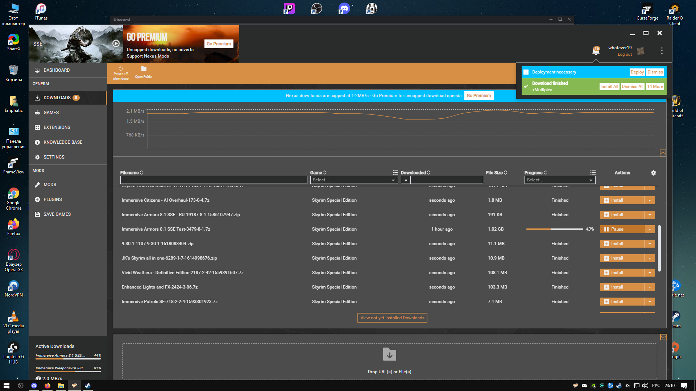Screen dimensions: 696x391
Task: Click the play icon on SSE game banner
Action: point(116,43)
